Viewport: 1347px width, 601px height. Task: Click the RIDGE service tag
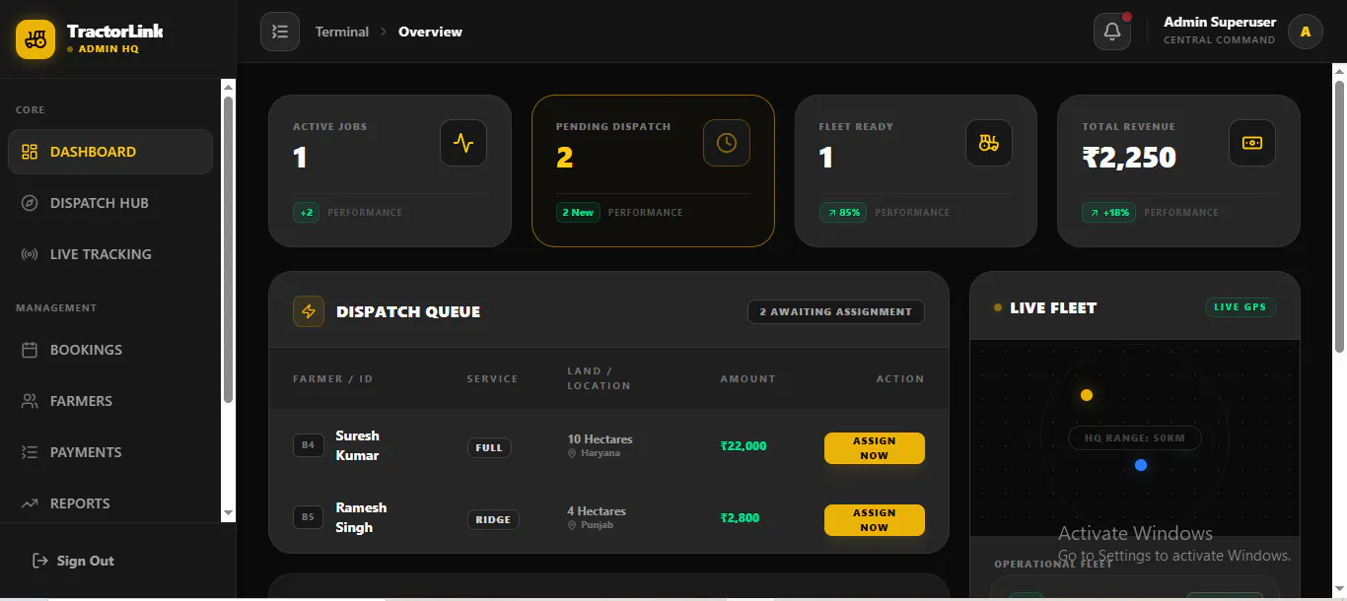493,519
